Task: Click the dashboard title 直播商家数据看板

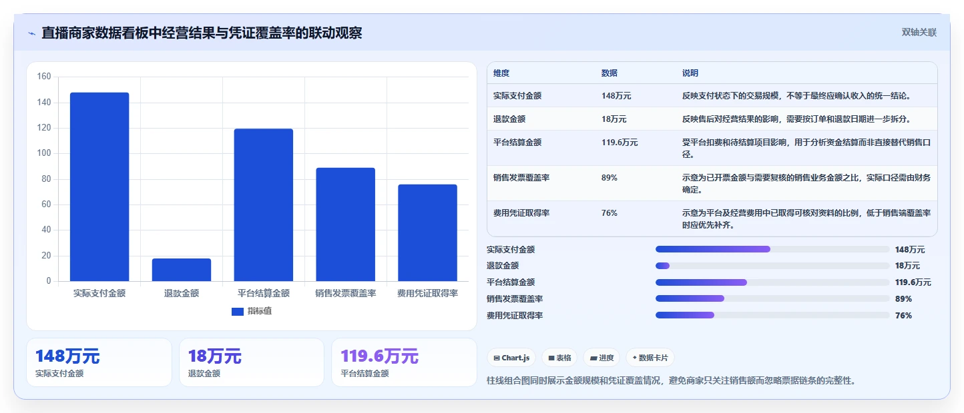Action: (x=202, y=33)
